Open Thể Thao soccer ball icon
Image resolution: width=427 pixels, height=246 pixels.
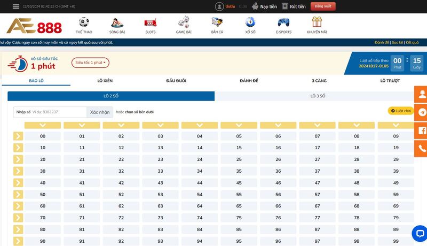click(x=84, y=22)
